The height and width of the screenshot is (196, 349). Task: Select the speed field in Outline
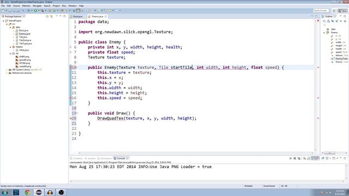(339, 52)
